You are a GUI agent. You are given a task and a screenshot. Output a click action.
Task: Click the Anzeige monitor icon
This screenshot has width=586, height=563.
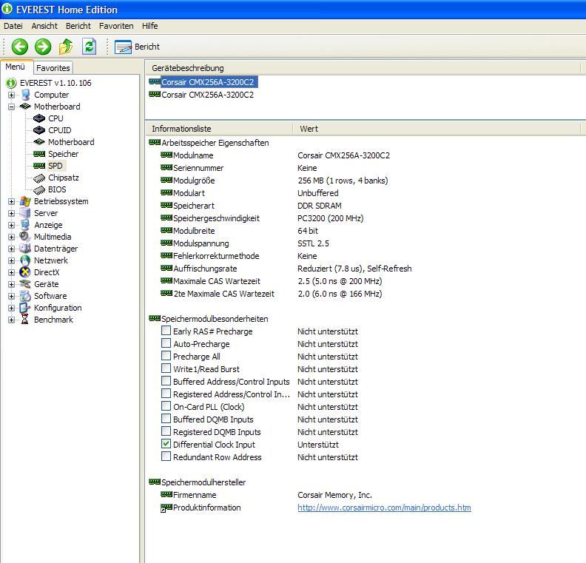(25, 225)
